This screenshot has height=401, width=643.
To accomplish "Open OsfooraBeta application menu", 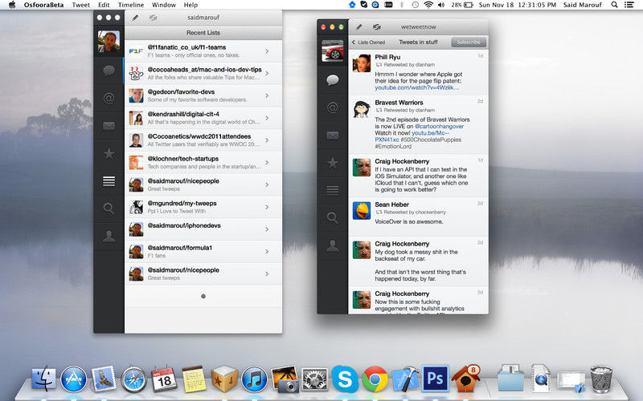I will pyautogui.click(x=43, y=5).
